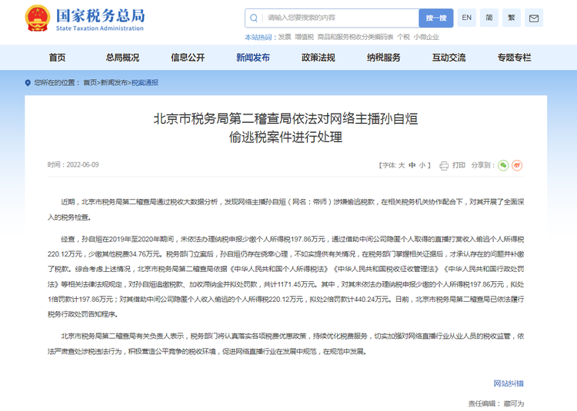This screenshot has width=577, height=411.
Task: Open the mail envelope icon
Action: pos(534,18)
